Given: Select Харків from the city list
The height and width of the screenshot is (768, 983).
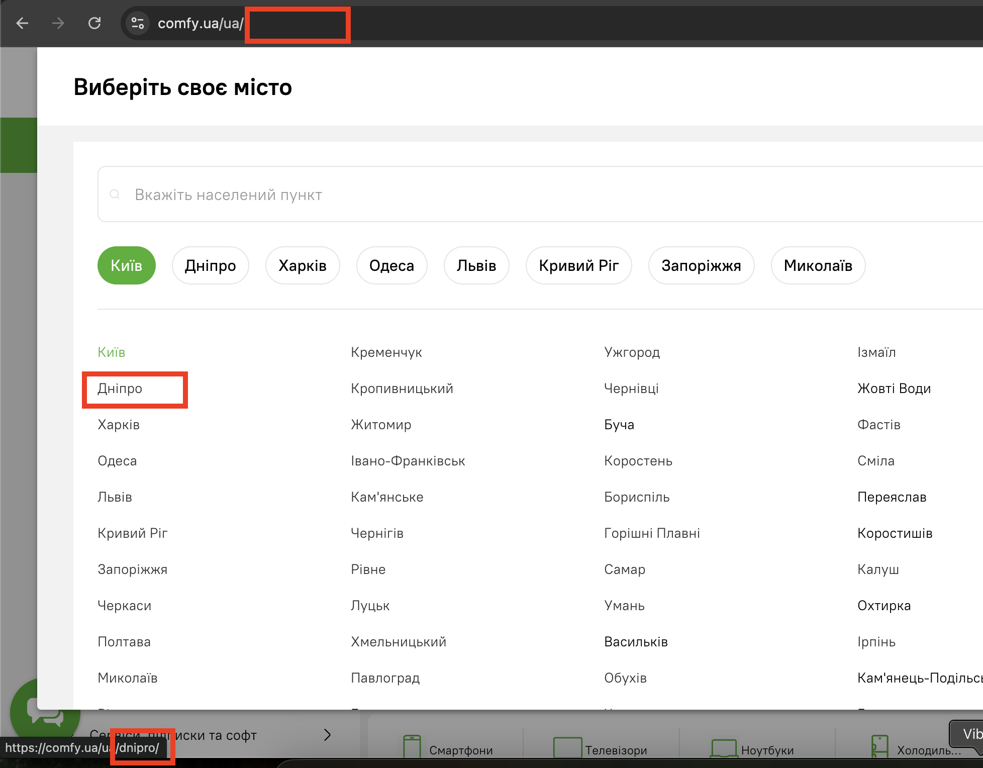Looking at the screenshot, I should click(119, 425).
